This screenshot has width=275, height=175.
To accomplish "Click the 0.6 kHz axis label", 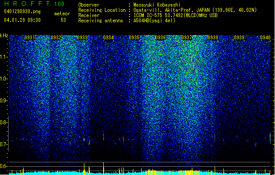I will tap(4, 166).
